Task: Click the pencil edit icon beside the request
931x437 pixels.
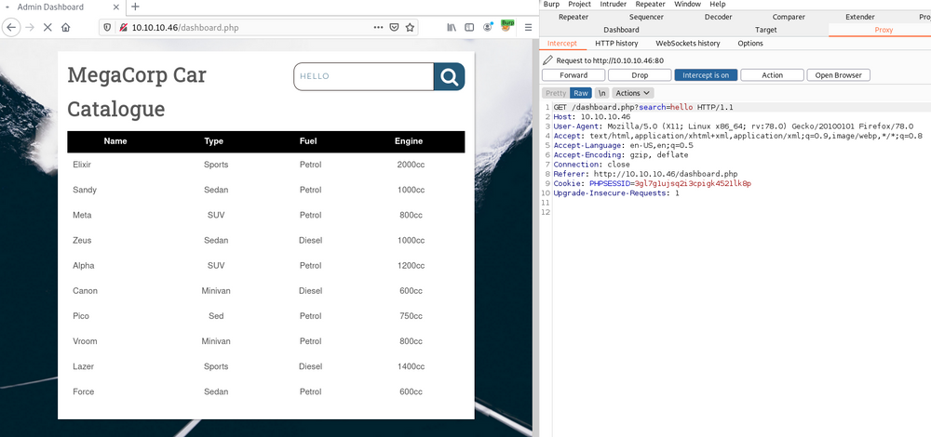Action: tap(548, 60)
